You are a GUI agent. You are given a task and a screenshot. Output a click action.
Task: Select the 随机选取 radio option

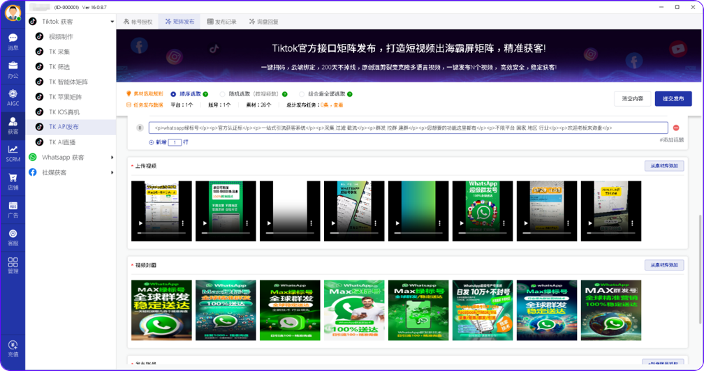click(x=222, y=94)
